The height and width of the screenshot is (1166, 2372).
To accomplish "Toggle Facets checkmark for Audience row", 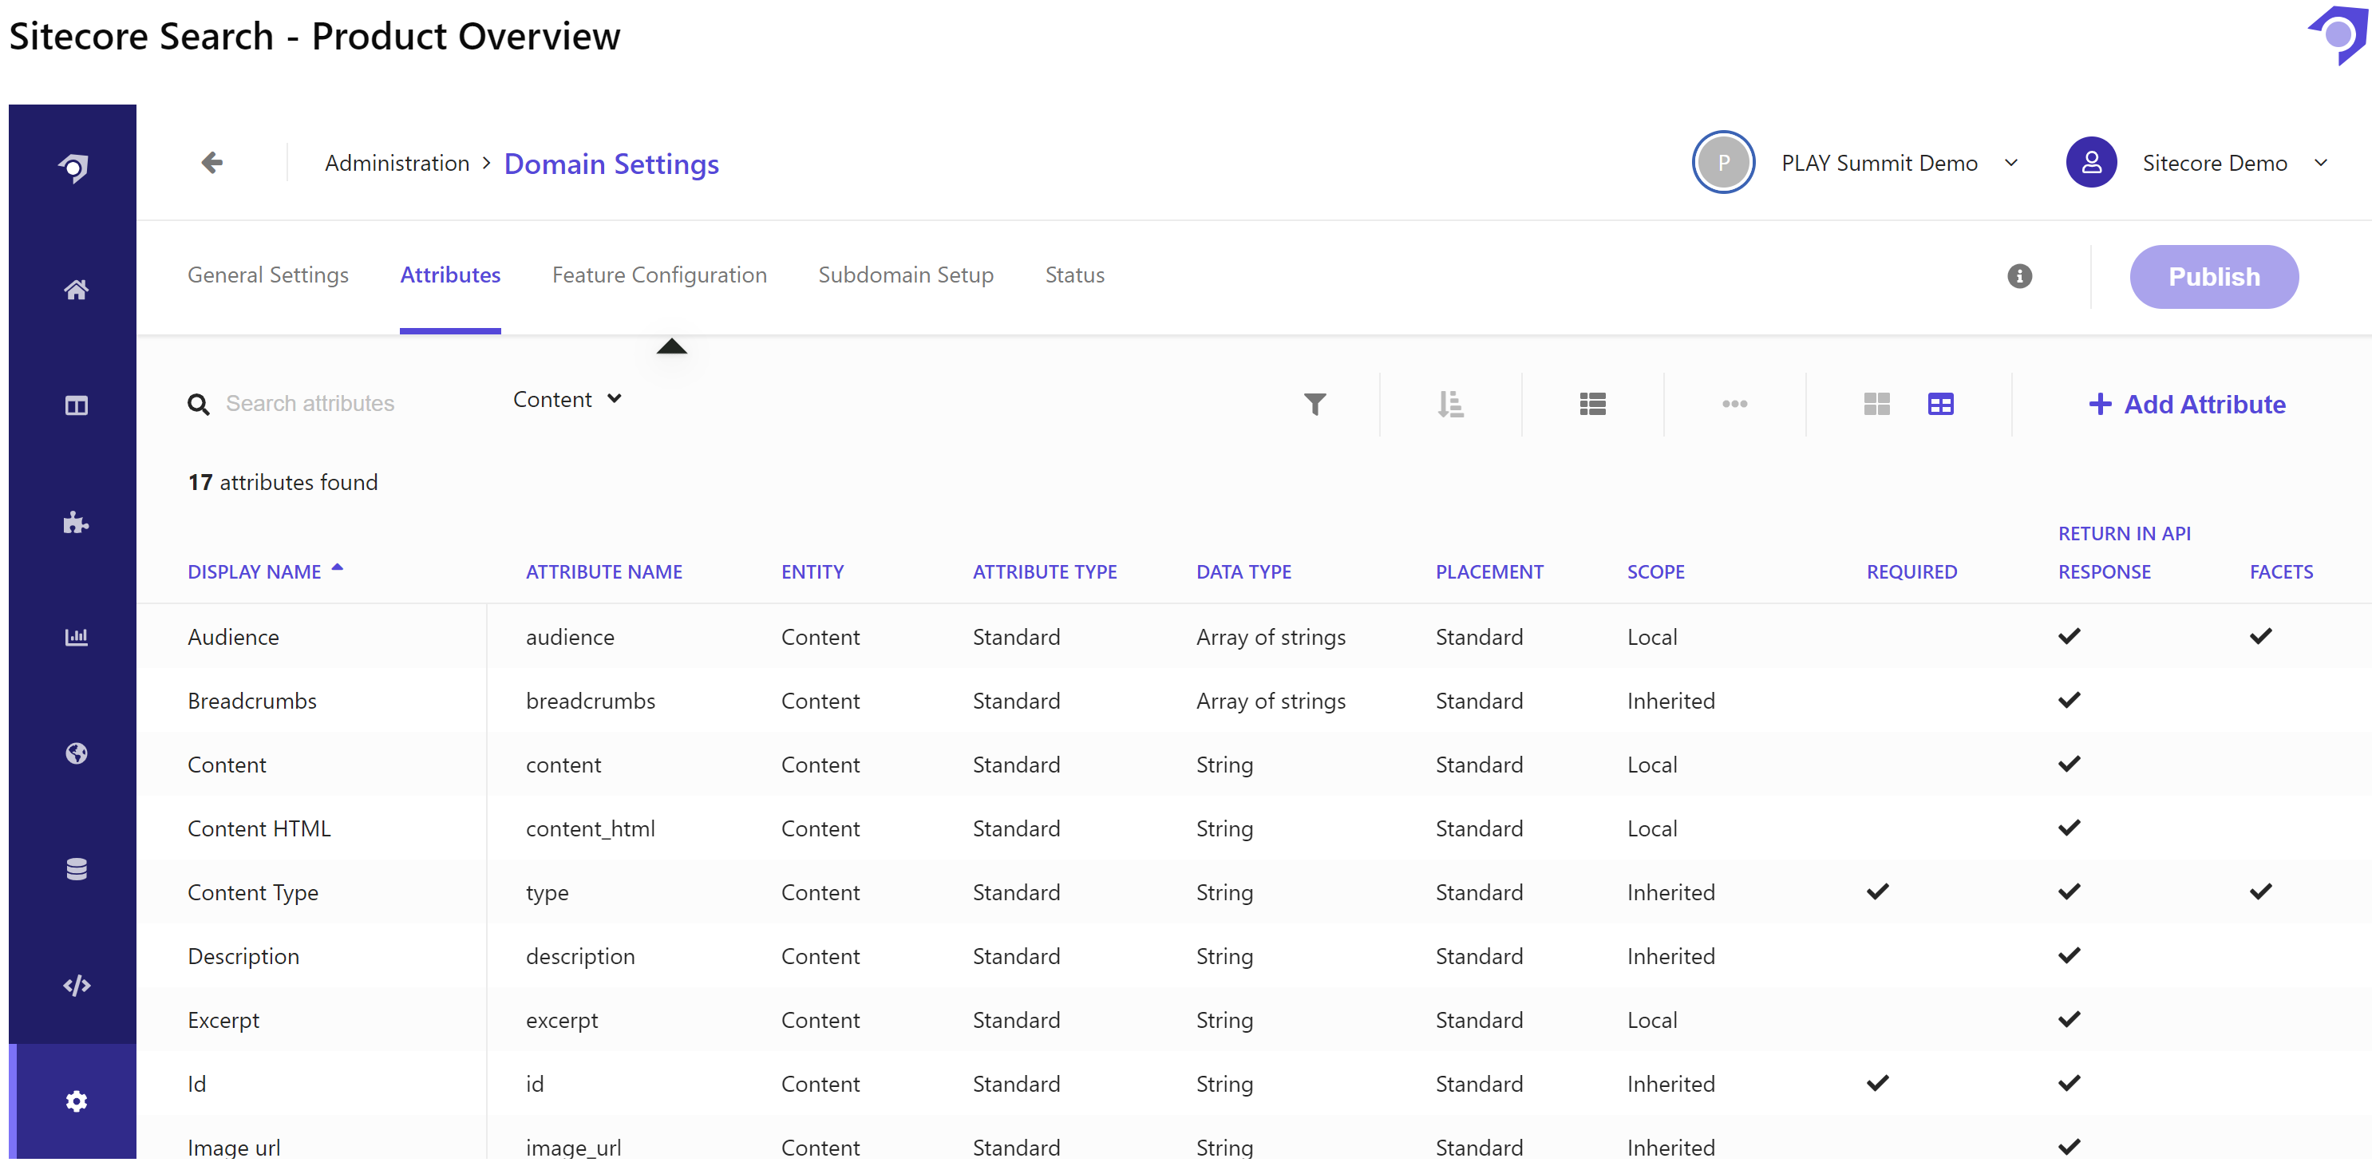I will (x=2259, y=635).
